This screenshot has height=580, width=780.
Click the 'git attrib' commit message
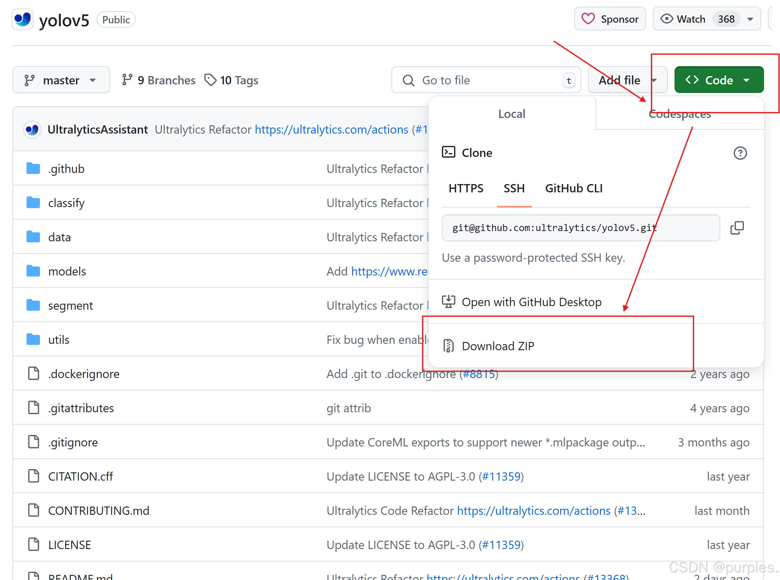tap(349, 408)
